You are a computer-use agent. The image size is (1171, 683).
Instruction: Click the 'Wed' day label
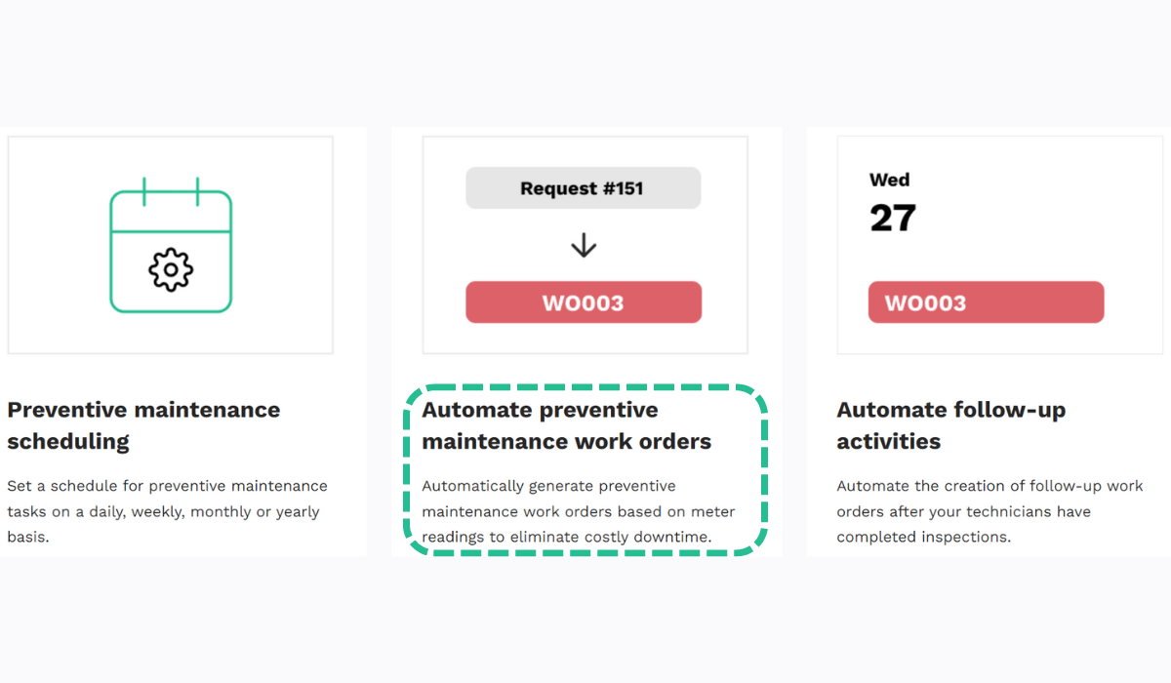889,180
